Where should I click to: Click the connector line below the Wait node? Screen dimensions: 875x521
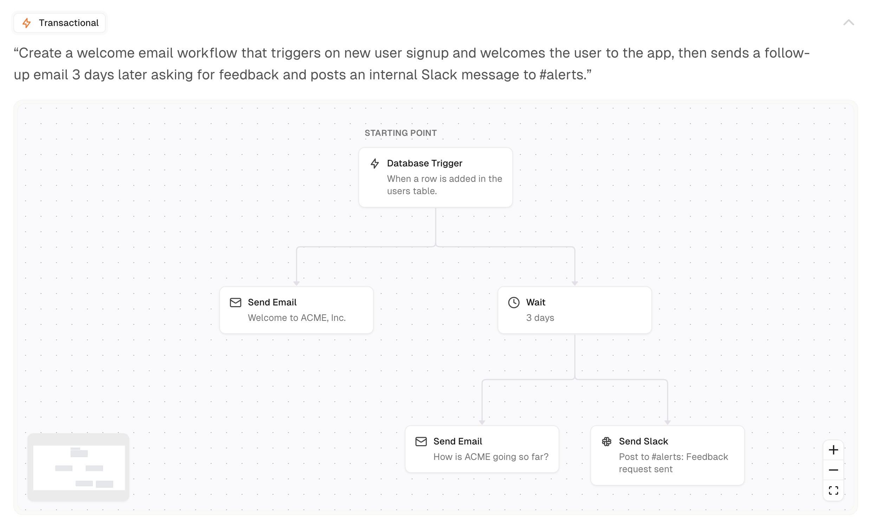point(575,356)
